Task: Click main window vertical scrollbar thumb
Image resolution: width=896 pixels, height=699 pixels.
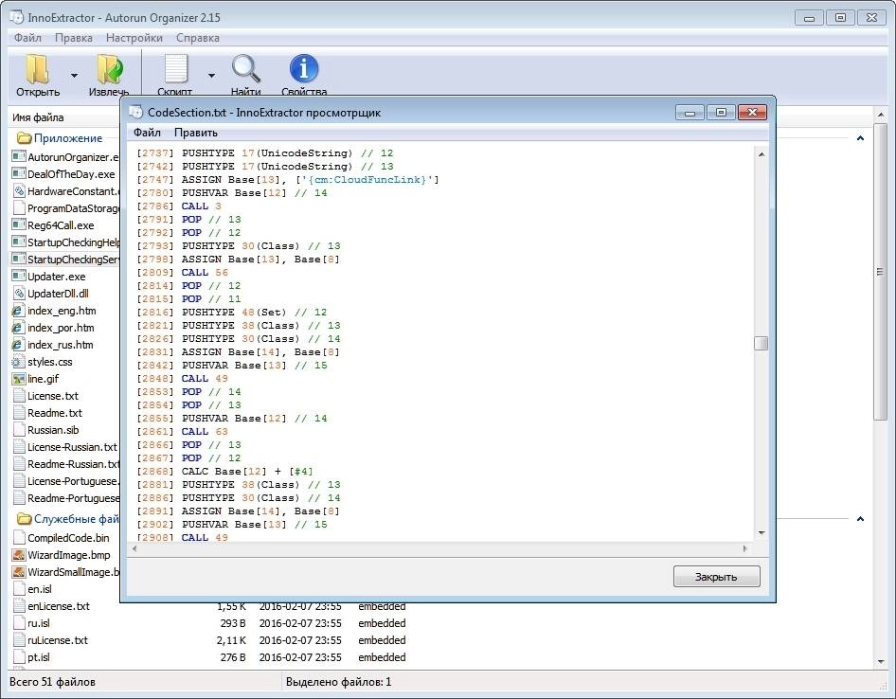Action: (x=880, y=272)
